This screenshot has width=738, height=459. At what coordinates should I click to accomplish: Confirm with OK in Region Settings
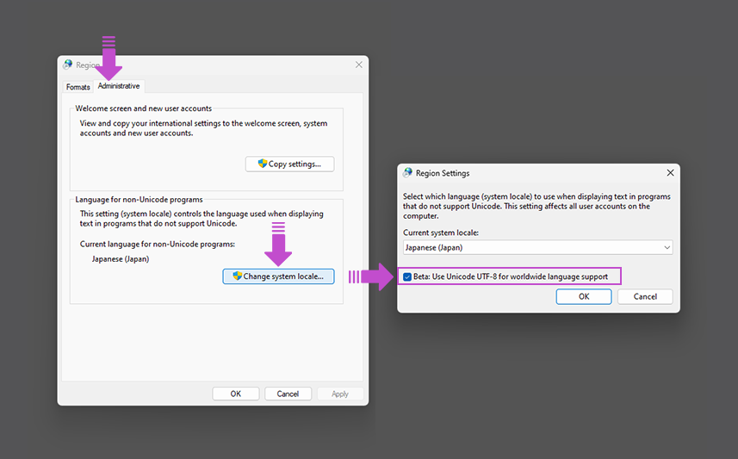583,296
